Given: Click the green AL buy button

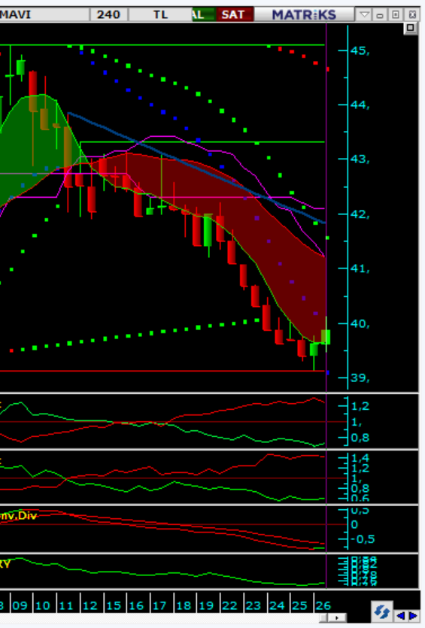Looking at the screenshot, I should click(x=203, y=15).
